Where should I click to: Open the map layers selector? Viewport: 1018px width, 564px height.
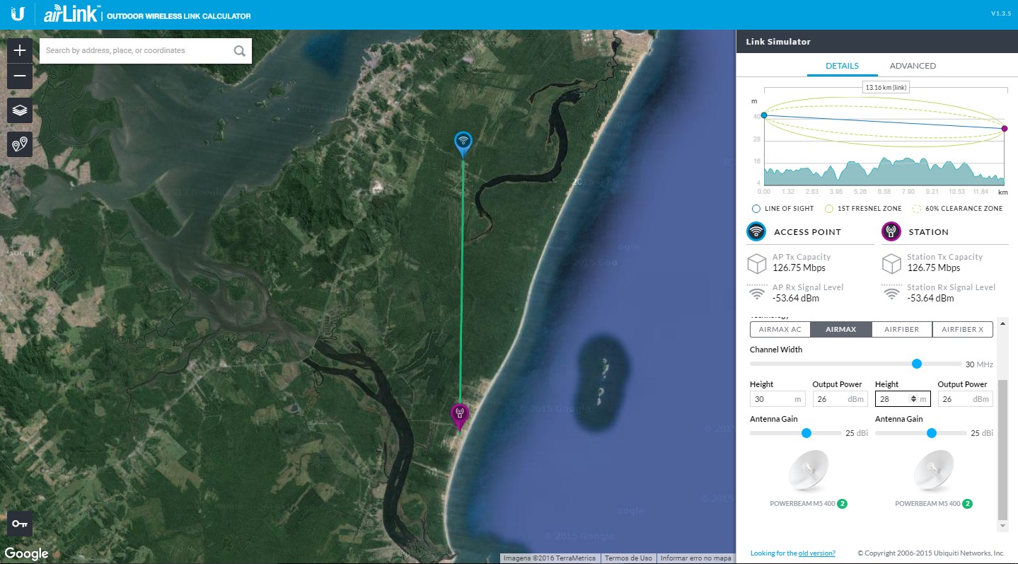click(x=20, y=110)
